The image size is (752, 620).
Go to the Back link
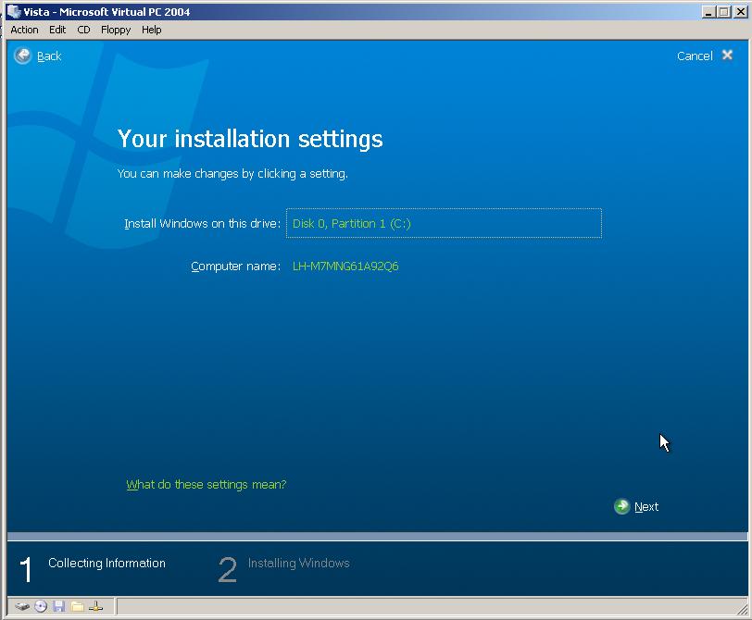[49, 56]
